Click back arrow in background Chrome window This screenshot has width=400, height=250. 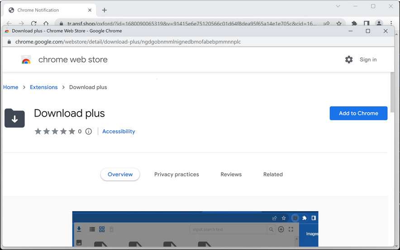tap(9, 24)
